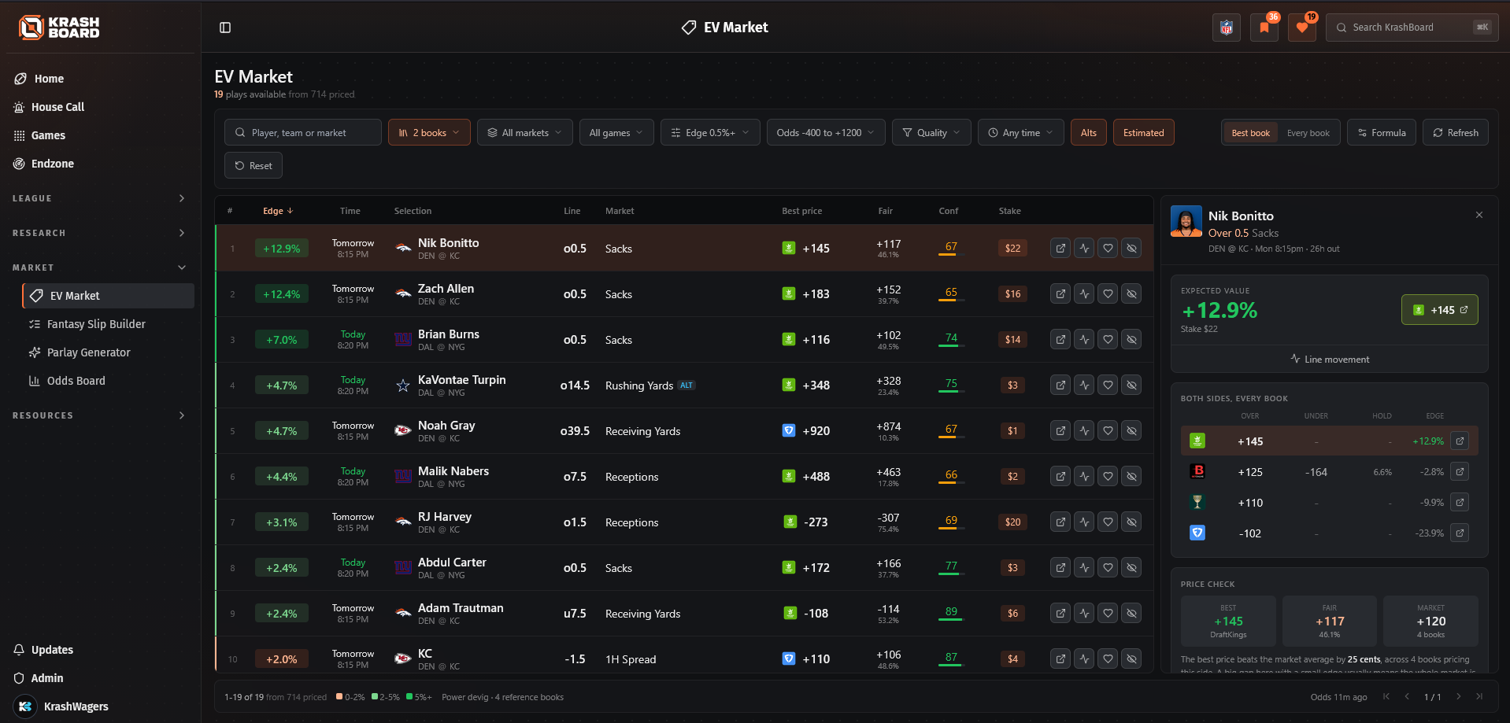This screenshot has width=1510, height=723.
Task: Go to the last page arrow
Action: coord(1479,697)
